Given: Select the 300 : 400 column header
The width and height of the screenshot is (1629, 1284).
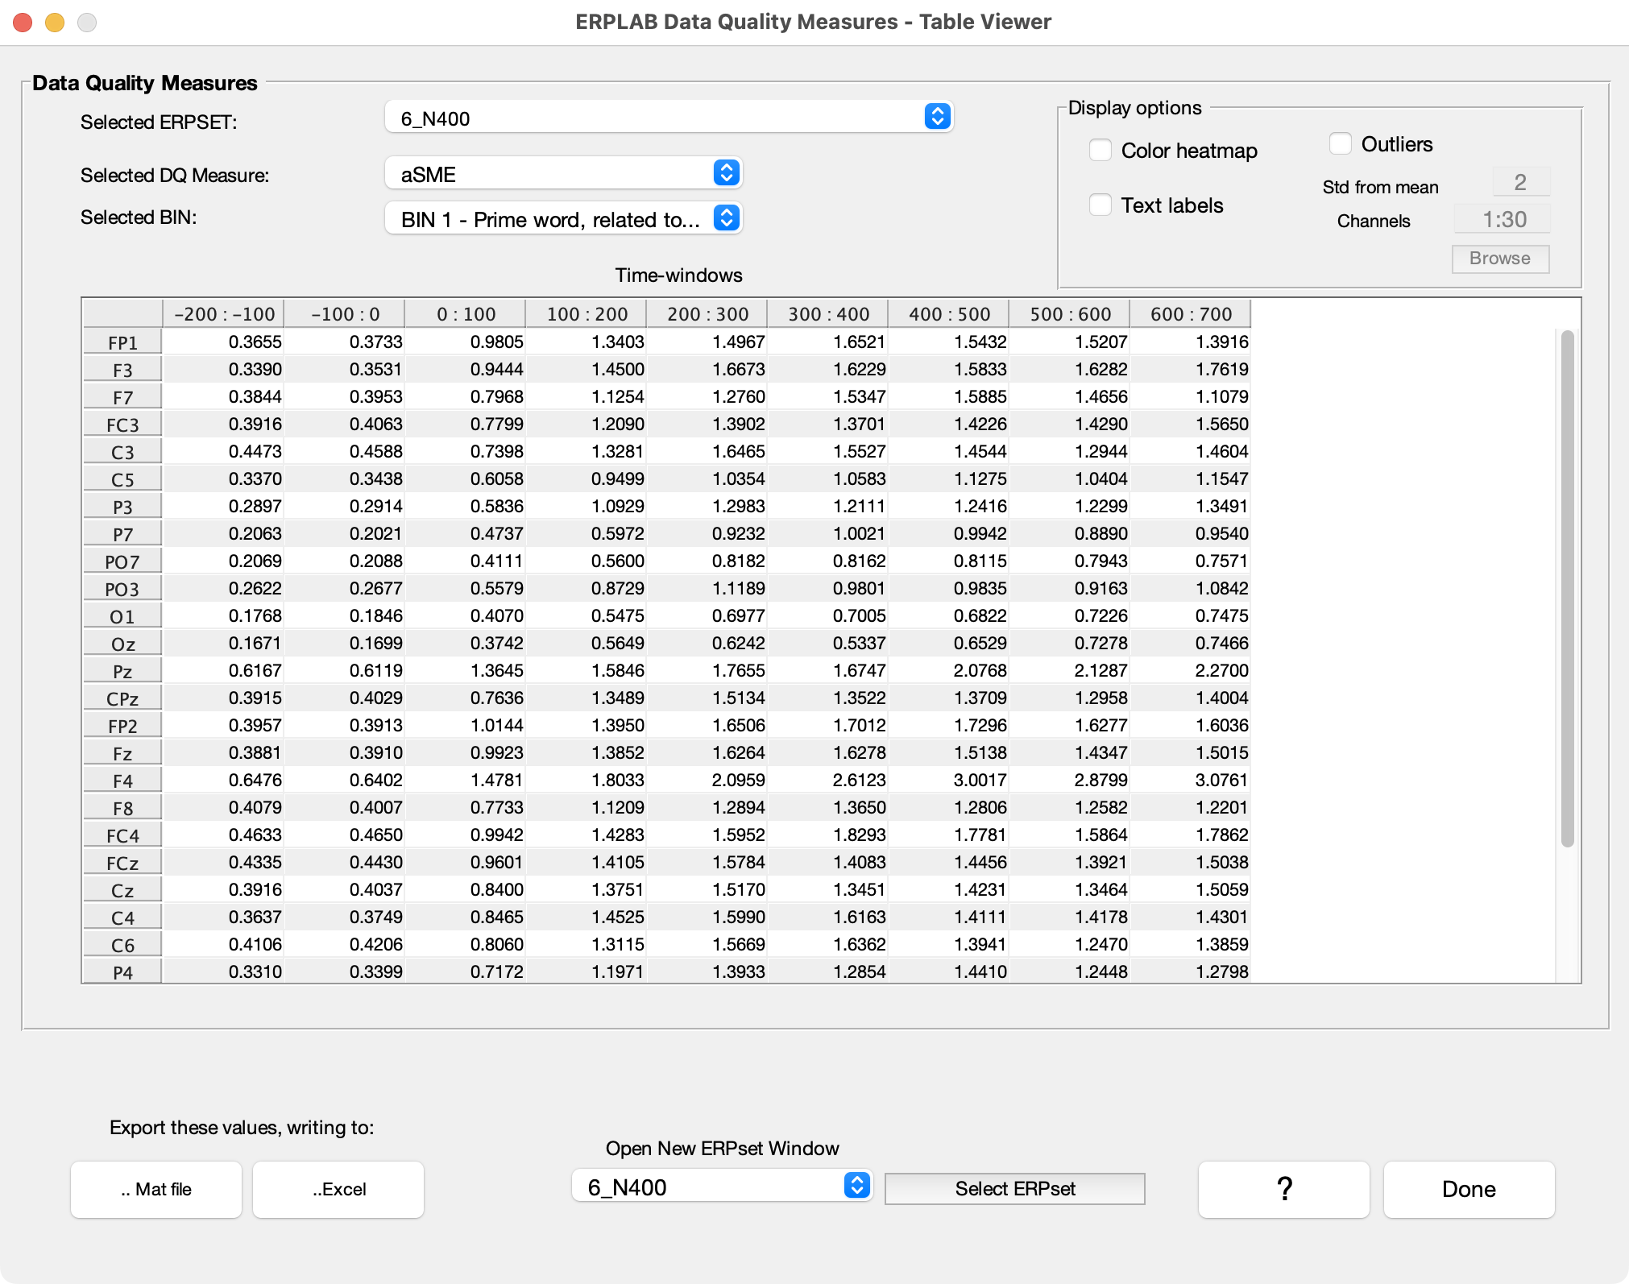Looking at the screenshot, I should pos(828,314).
